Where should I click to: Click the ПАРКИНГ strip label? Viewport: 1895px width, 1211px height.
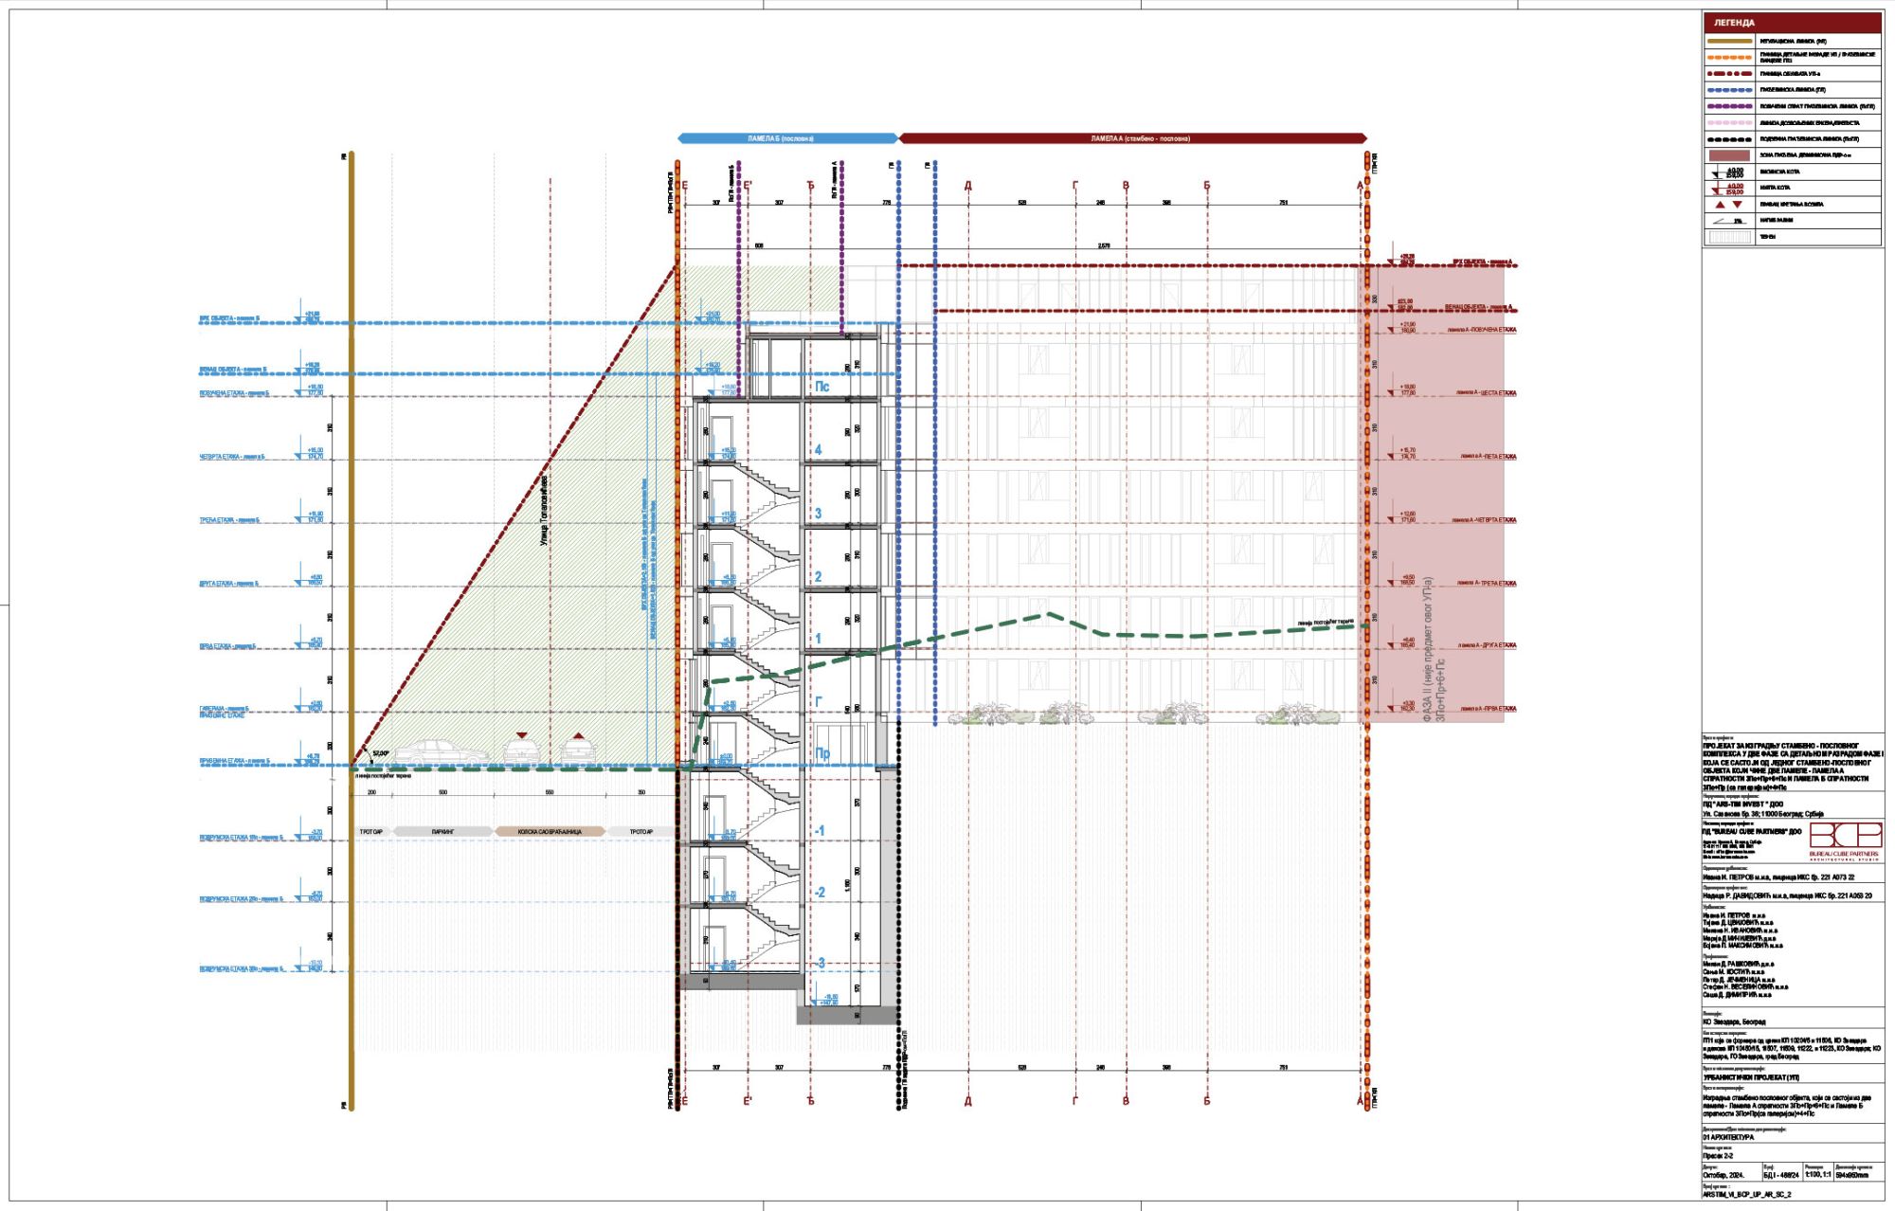click(x=442, y=832)
